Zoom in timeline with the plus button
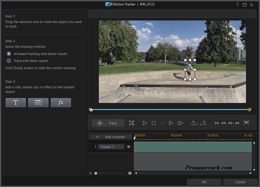Image resolution: width=260 pixels, height=187 pixels. pos(130,173)
